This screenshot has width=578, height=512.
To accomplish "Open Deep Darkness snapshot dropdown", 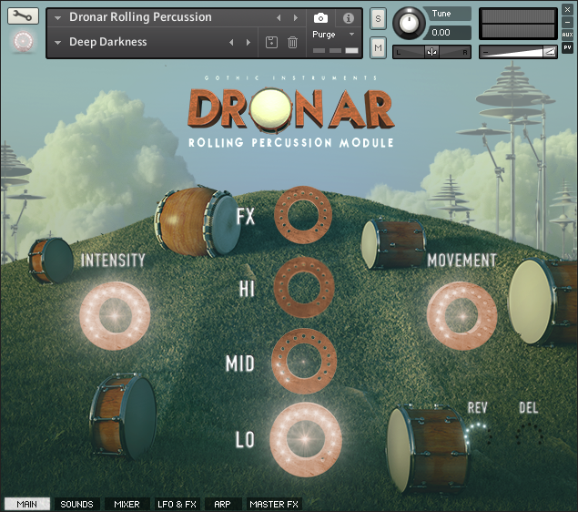I will [x=58, y=43].
